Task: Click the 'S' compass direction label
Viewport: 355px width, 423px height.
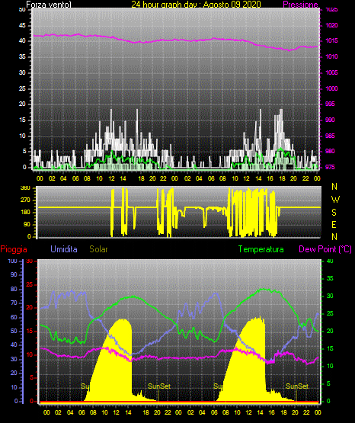Action: tap(334, 213)
